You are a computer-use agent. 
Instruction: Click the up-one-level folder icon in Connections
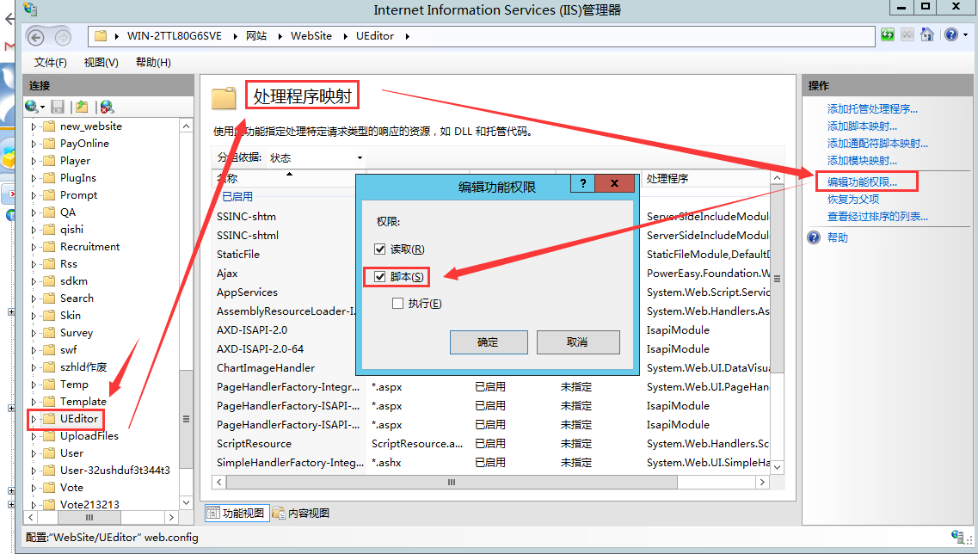coord(82,107)
